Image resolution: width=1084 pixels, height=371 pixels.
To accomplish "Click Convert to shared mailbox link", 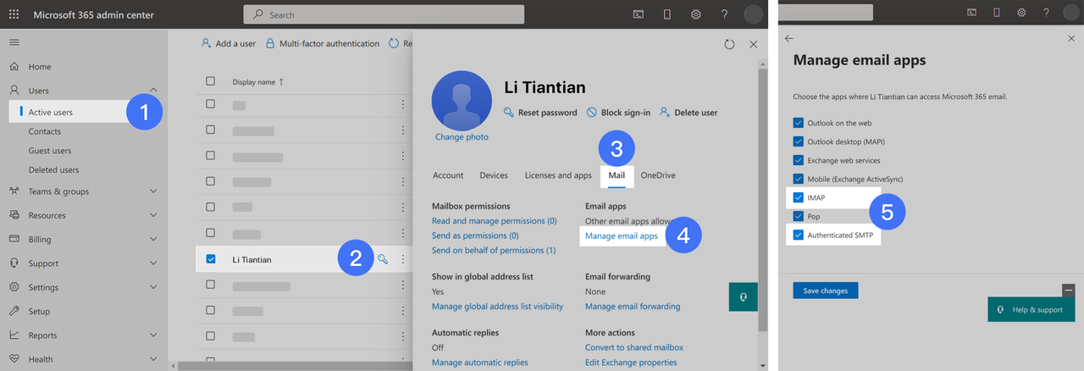I will [x=634, y=347].
